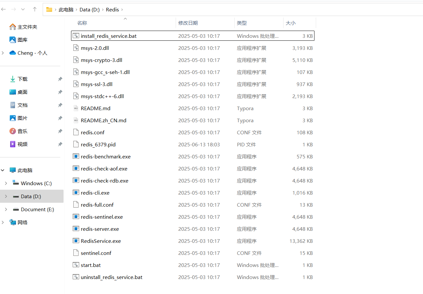Sort files by 类型 column header
423x294 pixels.
click(x=242, y=23)
